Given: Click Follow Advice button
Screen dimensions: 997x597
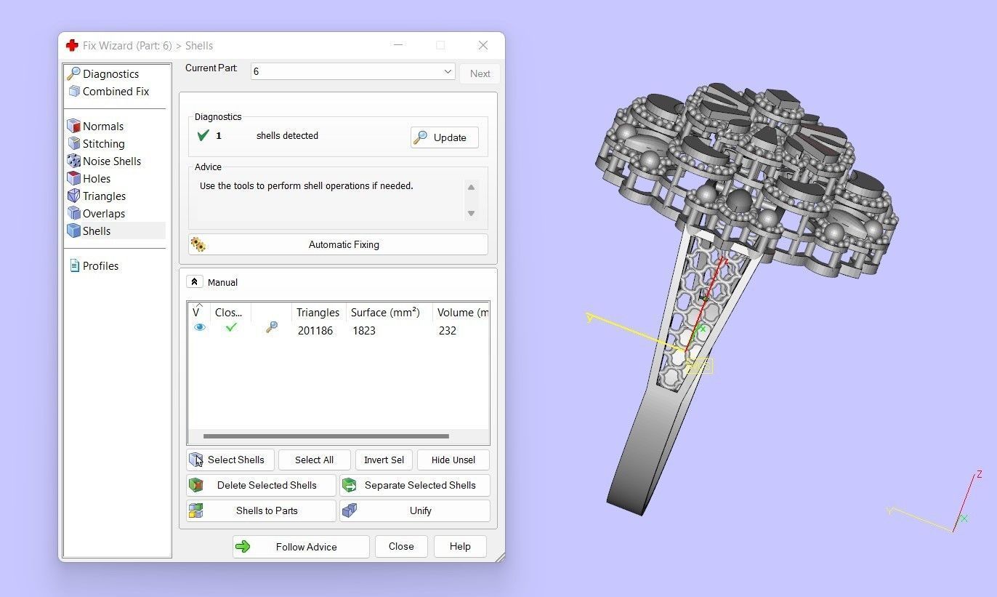Looking at the screenshot, I should [x=301, y=547].
